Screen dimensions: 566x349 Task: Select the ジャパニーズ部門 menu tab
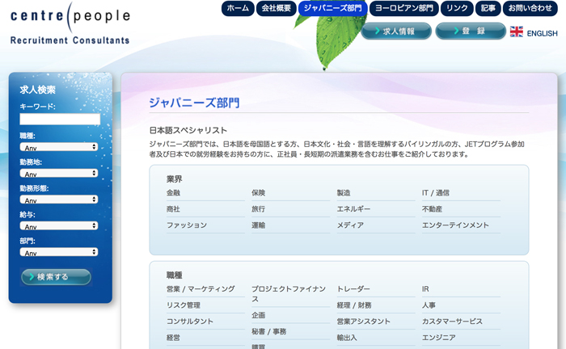(332, 8)
